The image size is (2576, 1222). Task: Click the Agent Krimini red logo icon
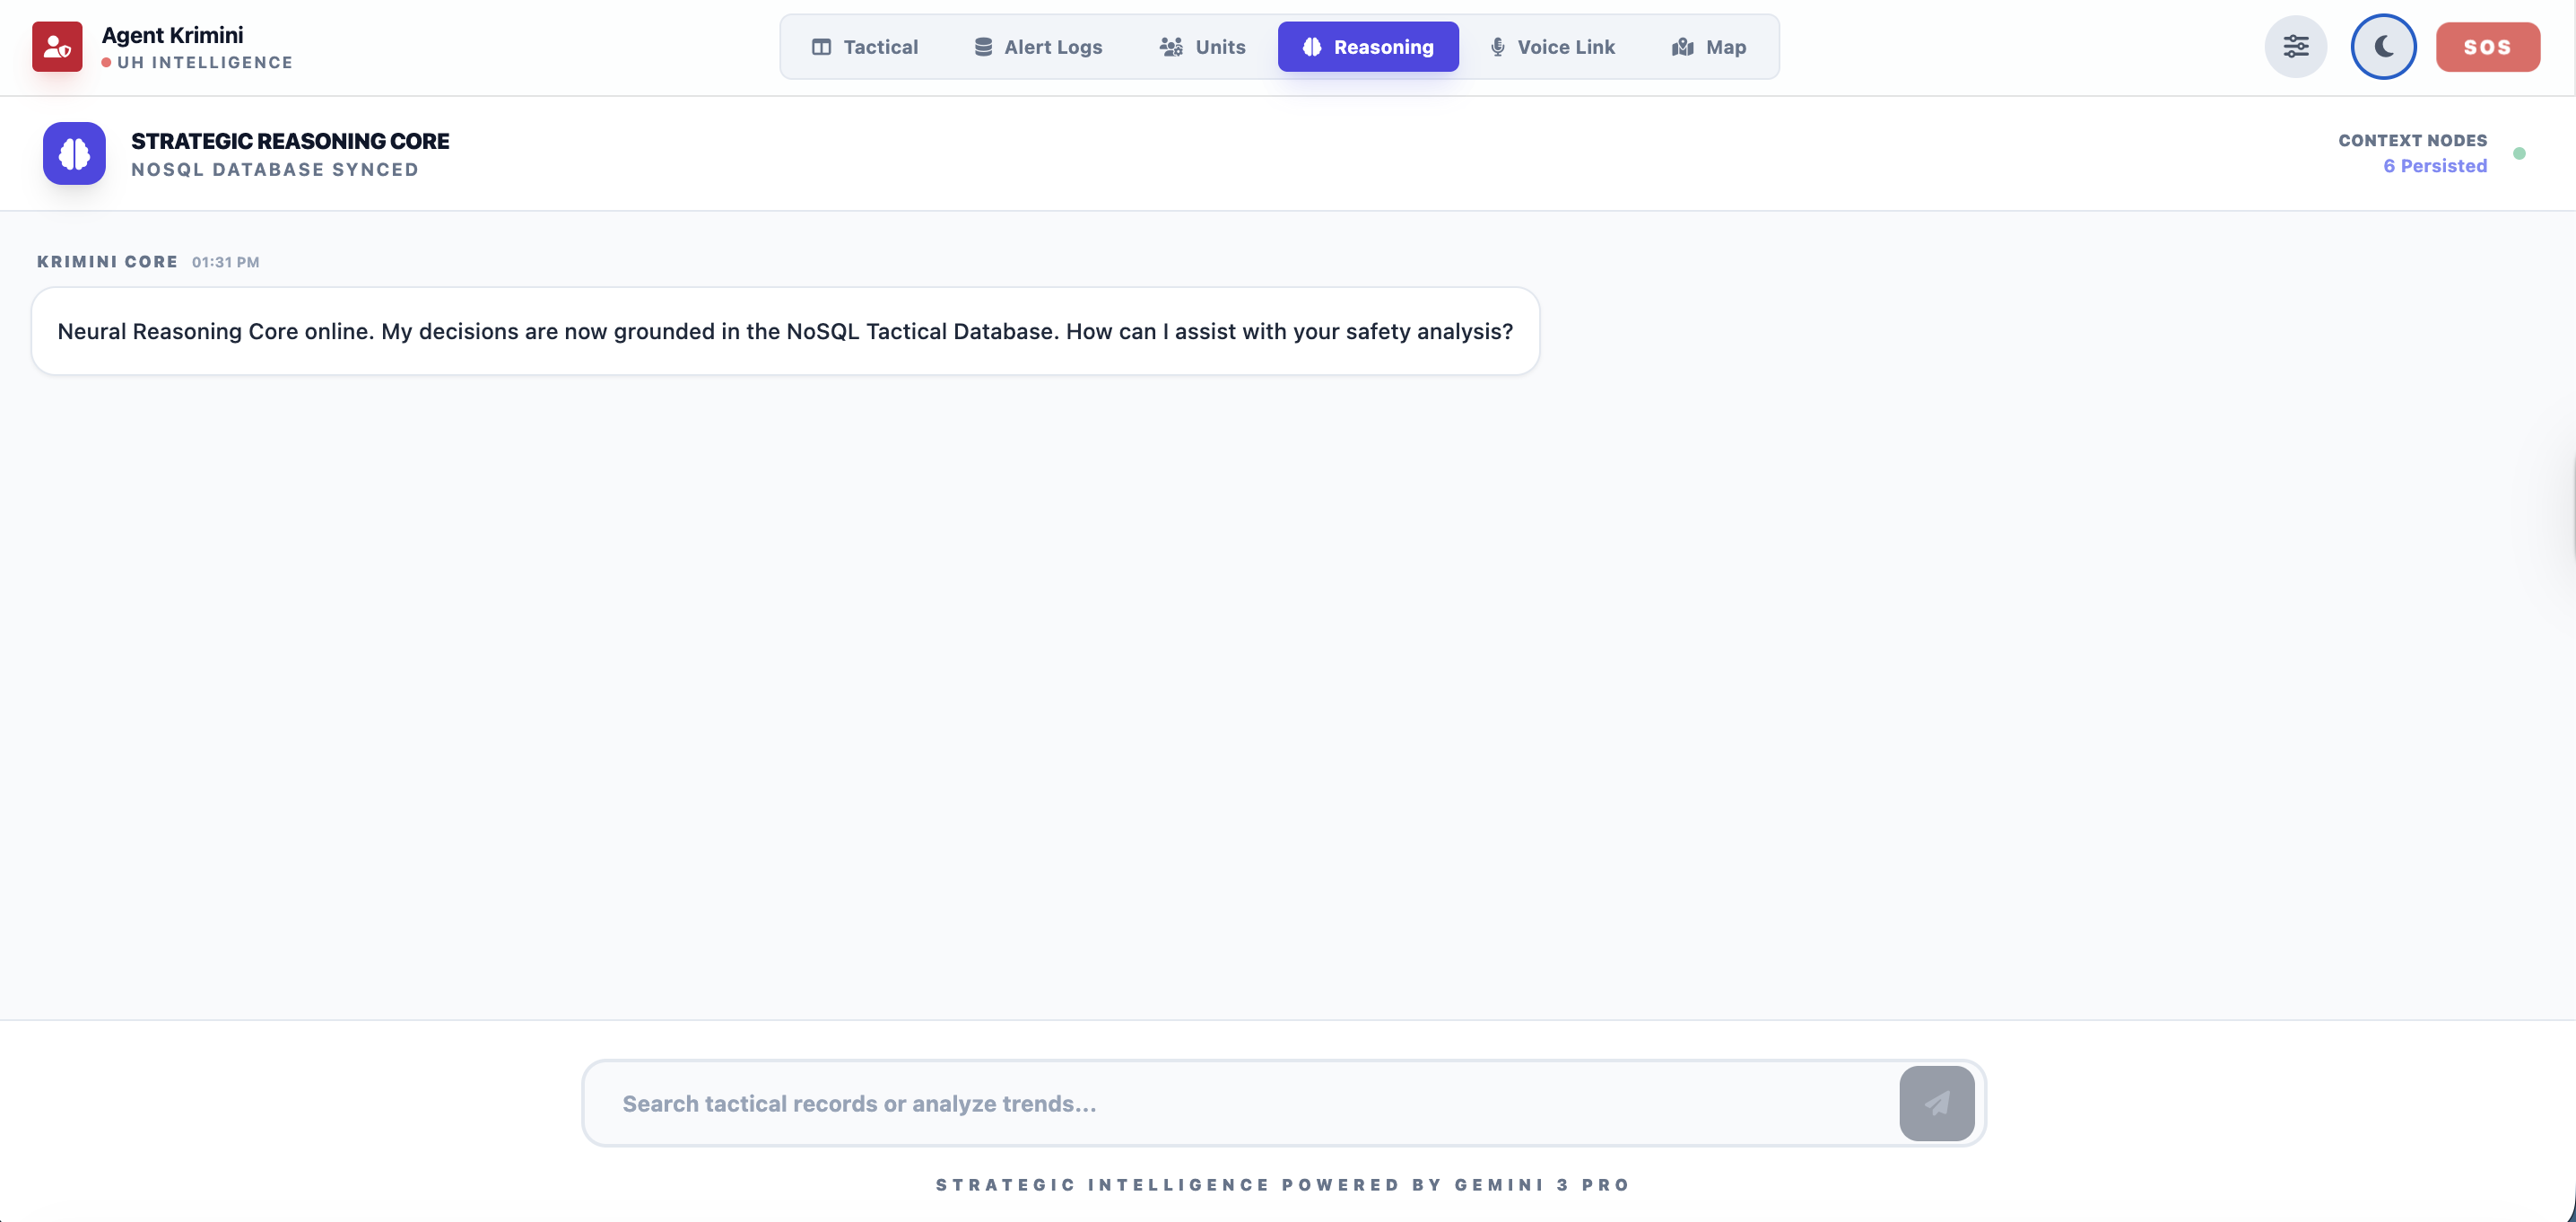57,46
